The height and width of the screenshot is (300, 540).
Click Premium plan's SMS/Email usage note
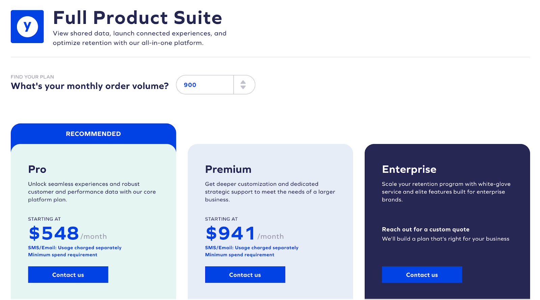click(252, 247)
